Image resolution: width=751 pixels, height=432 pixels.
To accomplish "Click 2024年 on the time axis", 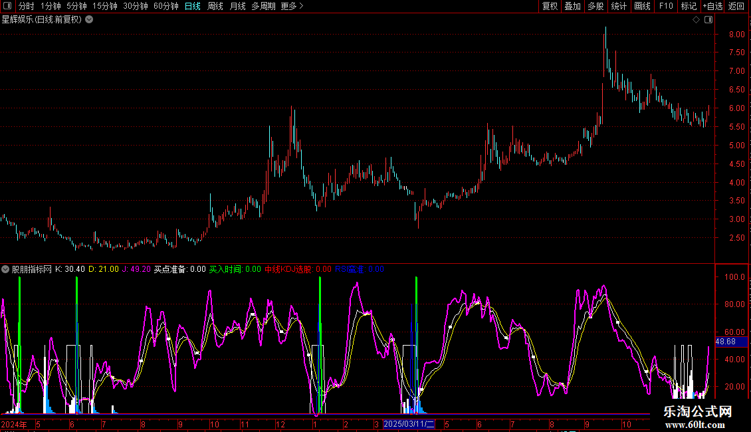I will click(14, 424).
